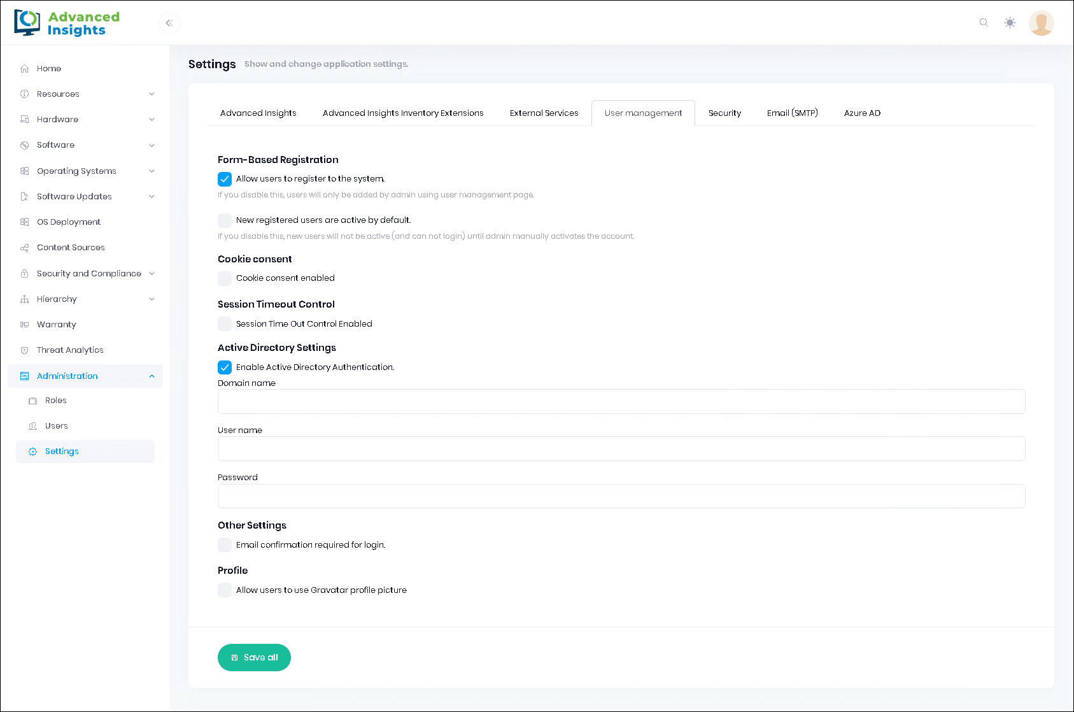The image size is (1074, 712).
Task: Collapse the sidebar with double-chevron icon
Action: (x=169, y=23)
